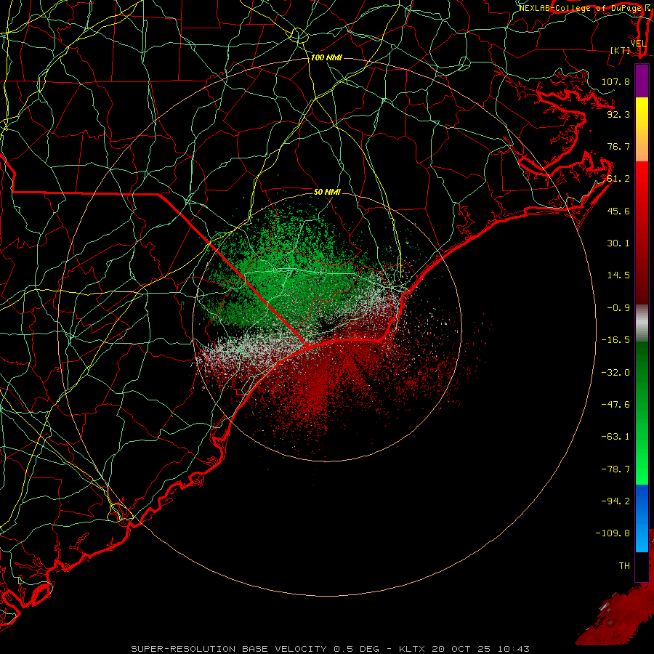This screenshot has height=654, width=654.
Task: Click the VEL legend title
Action: pyautogui.click(x=639, y=44)
